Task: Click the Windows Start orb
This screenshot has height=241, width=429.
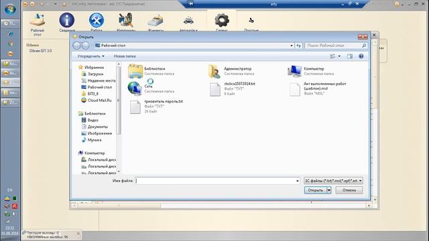Action: click(x=10, y=9)
